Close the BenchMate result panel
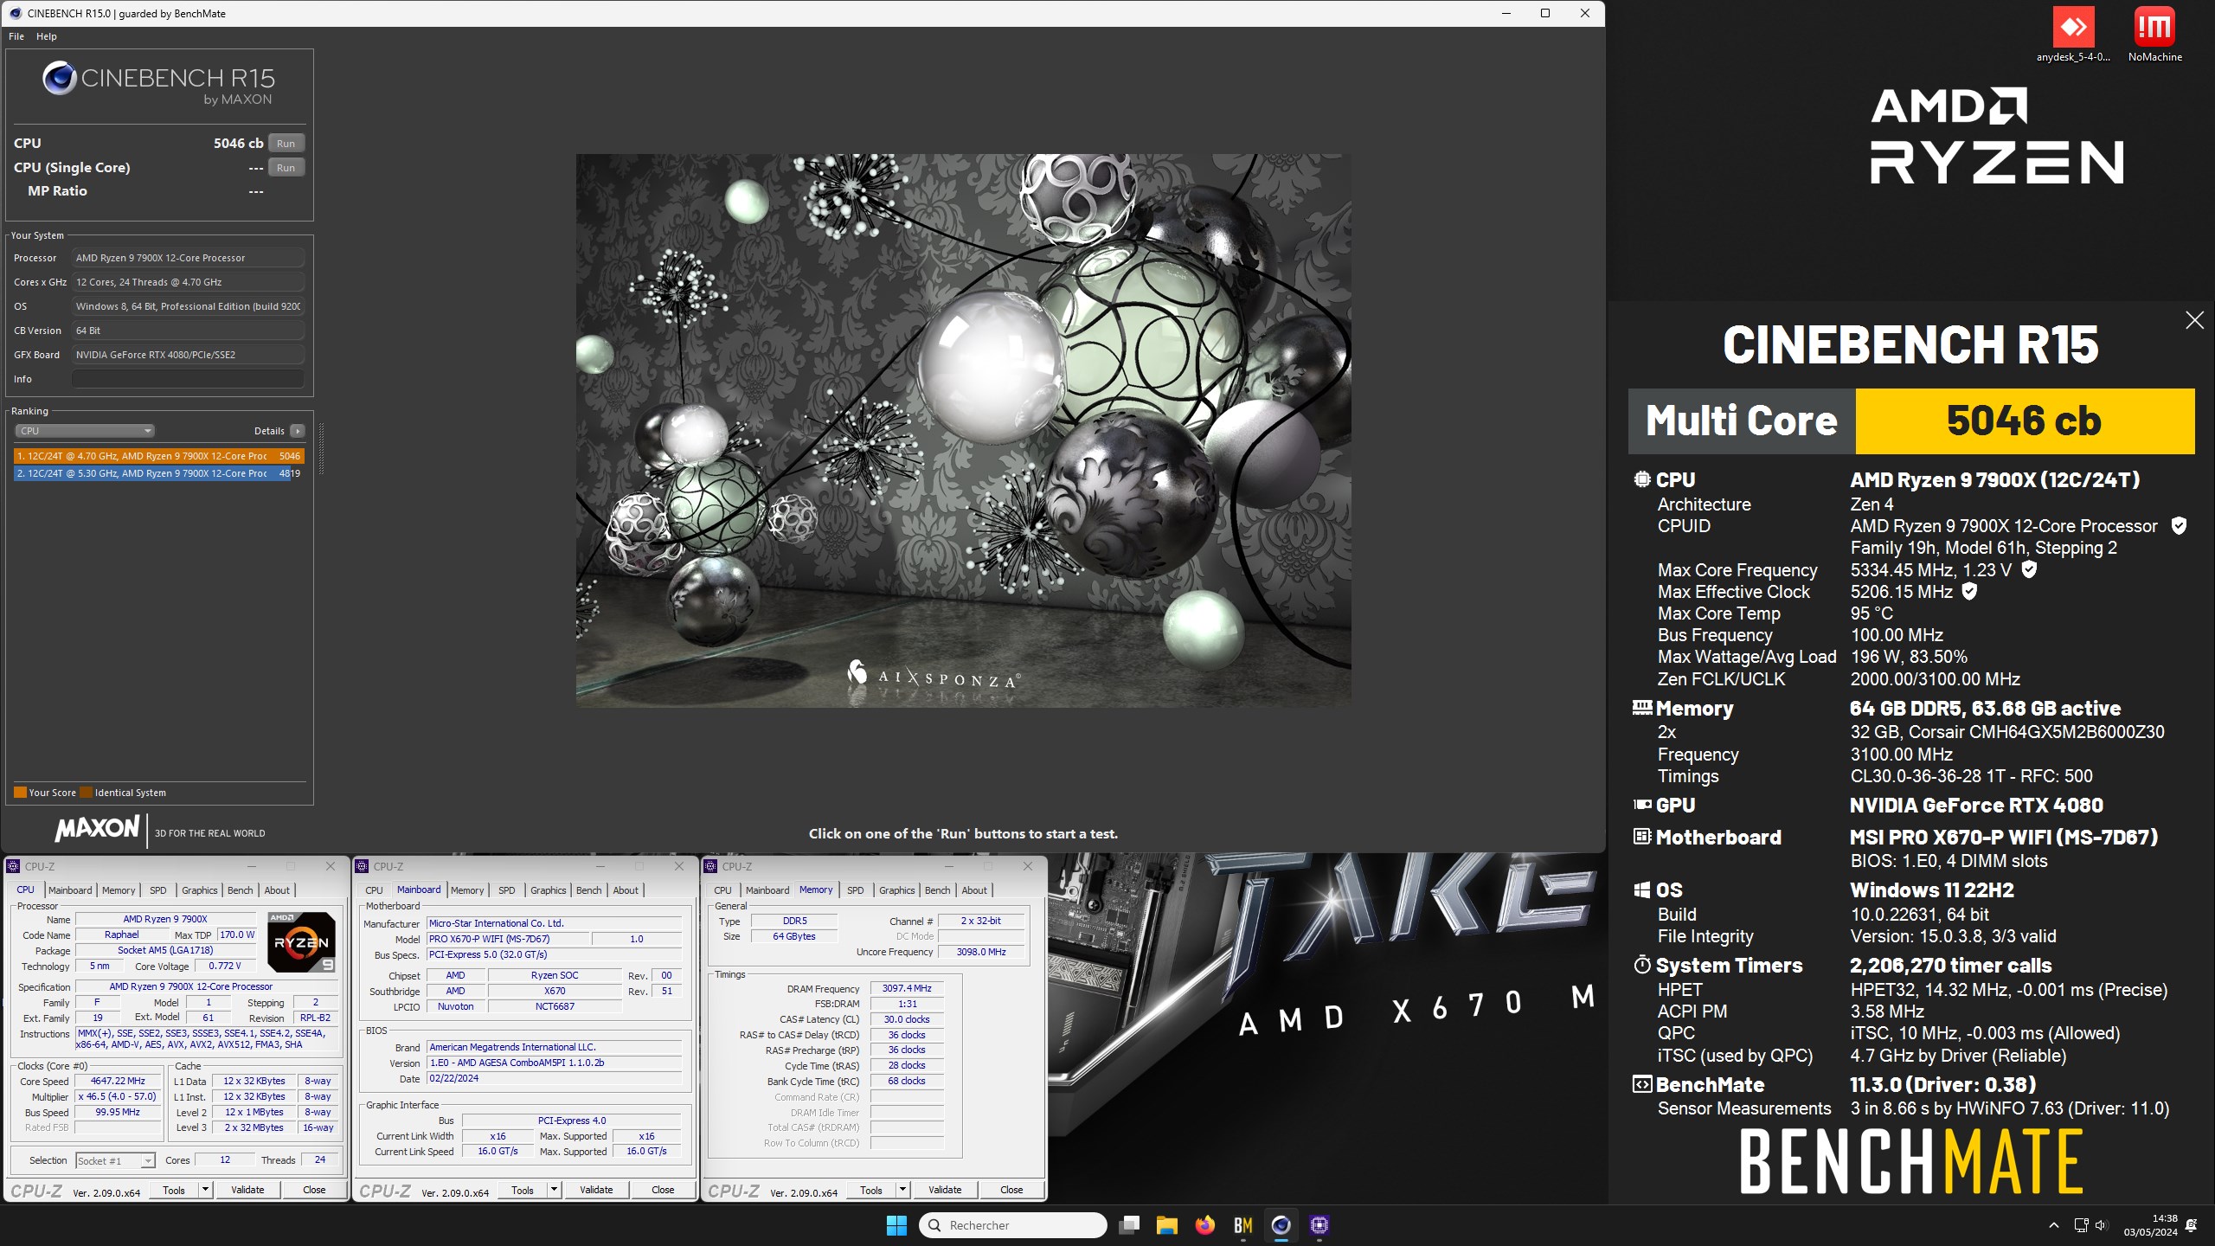 tap(2194, 320)
